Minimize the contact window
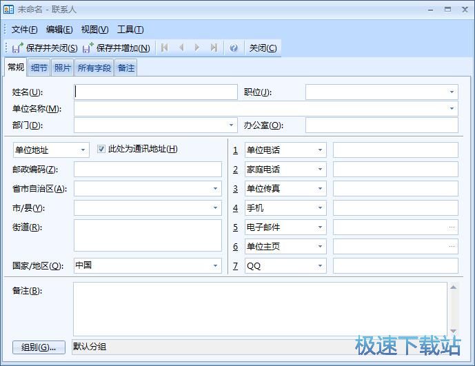 430,10
